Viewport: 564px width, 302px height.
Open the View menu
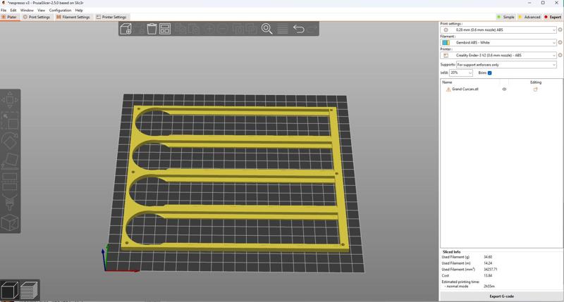42,11
